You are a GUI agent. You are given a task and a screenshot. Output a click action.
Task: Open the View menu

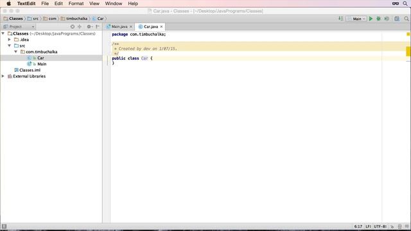tap(94, 3)
